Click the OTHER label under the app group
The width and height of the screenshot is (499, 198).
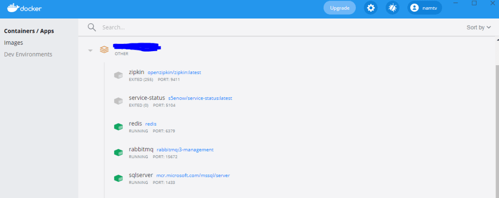121,54
